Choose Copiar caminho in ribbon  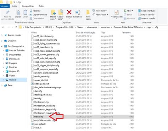[x=38, y=15]
